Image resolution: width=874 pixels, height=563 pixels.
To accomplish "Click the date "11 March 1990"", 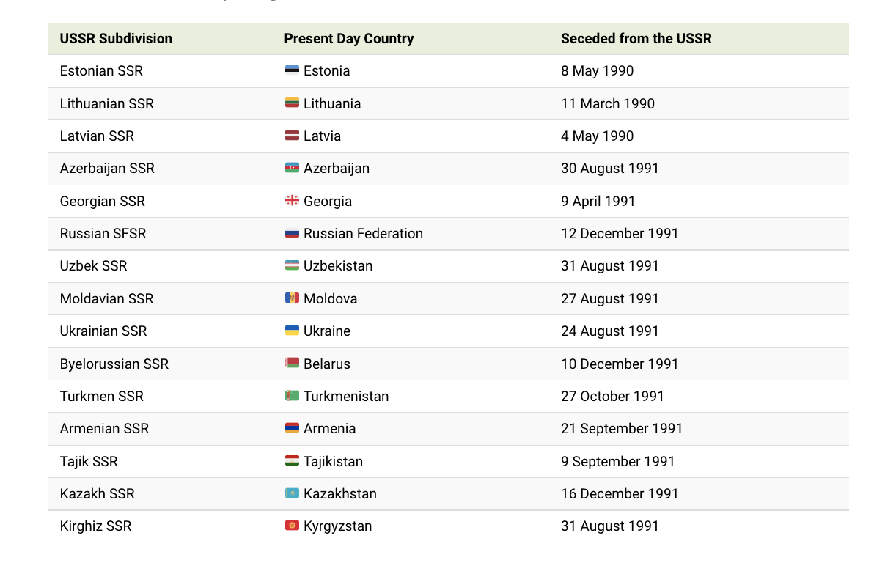I will [608, 103].
